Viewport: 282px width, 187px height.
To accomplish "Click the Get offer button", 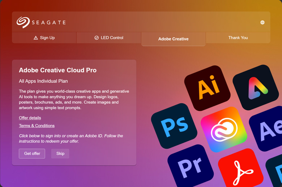I will click(x=32, y=153).
